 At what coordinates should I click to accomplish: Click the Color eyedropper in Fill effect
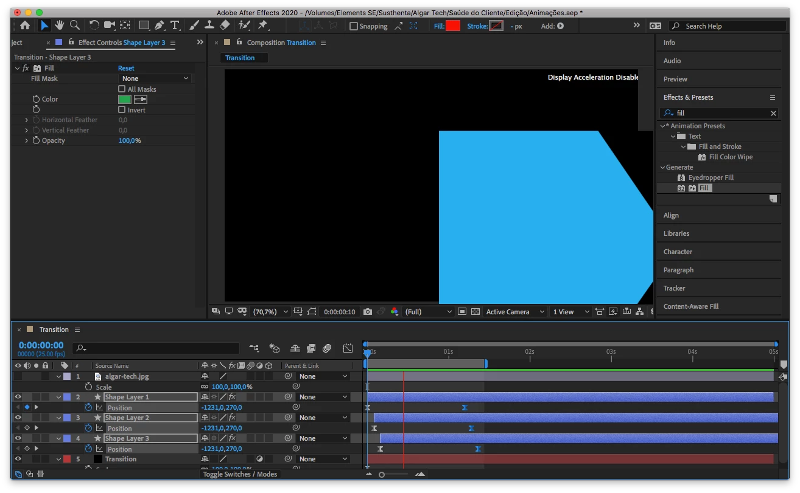(x=141, y=99)
